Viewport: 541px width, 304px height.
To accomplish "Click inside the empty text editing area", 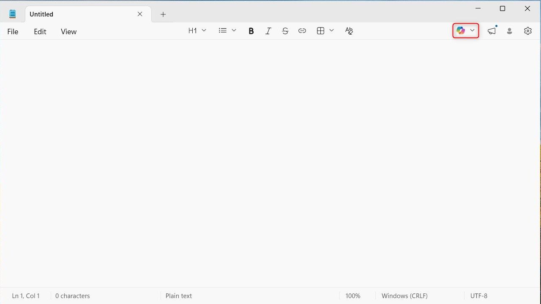I will coord(270,163).
